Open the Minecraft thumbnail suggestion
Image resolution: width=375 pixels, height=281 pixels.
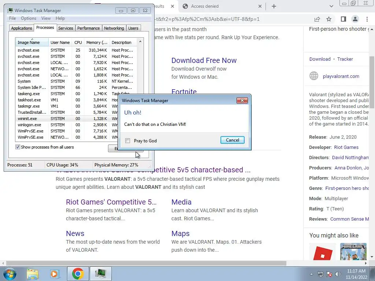point(353,252)
